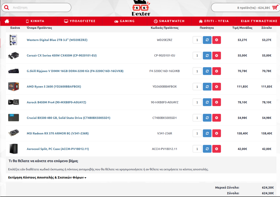This screenshot has height=197, width=280.
Task: Remove Western Digital Blue 2TB from cart
Action: point(217,40)
